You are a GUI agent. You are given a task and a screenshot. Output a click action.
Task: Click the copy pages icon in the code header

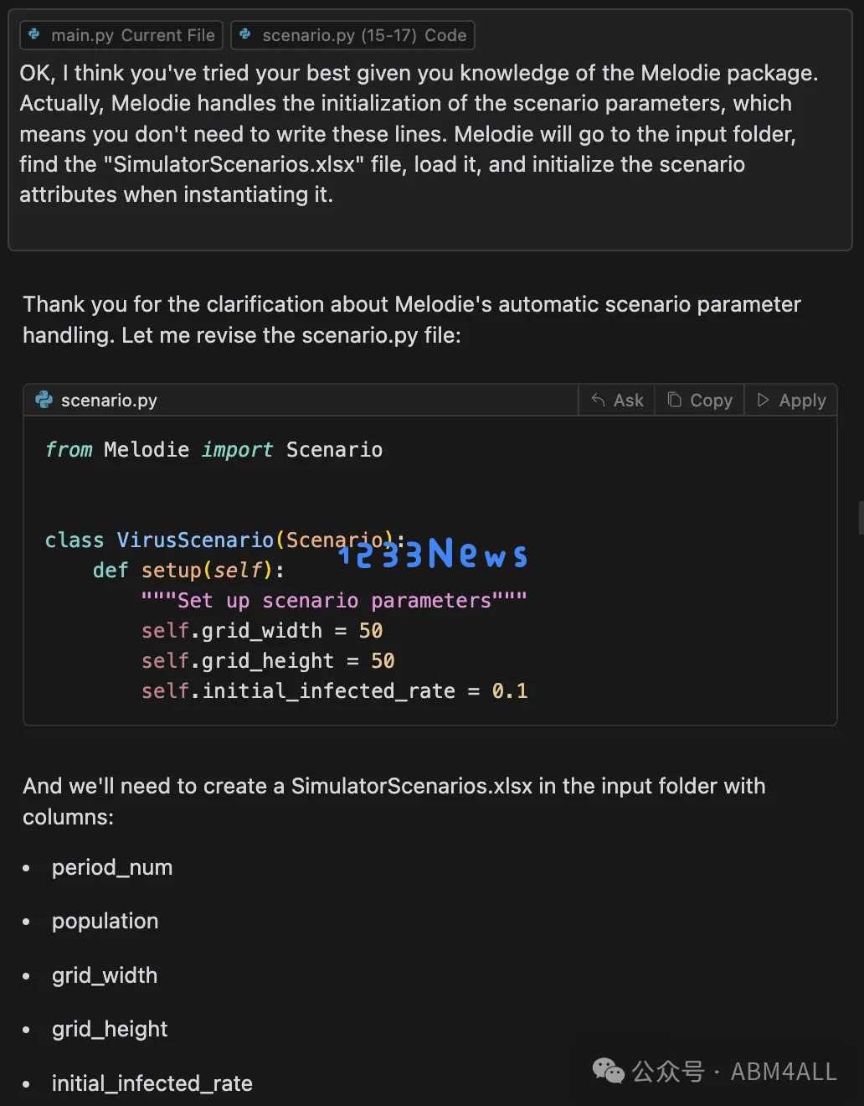click(x=674, y=400)
